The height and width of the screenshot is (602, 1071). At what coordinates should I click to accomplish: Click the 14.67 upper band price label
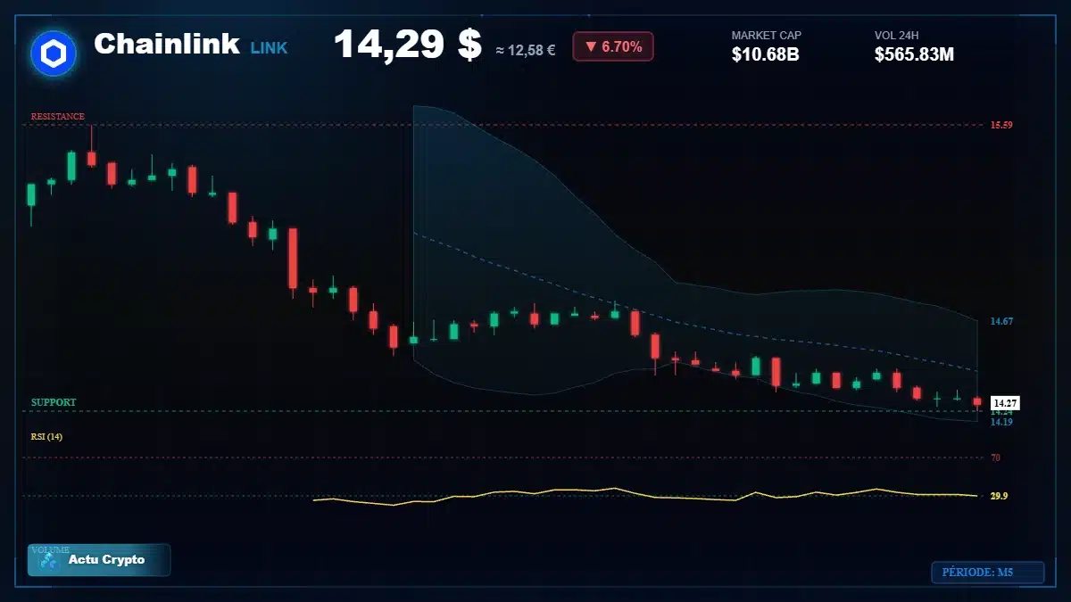point(1001,321)
